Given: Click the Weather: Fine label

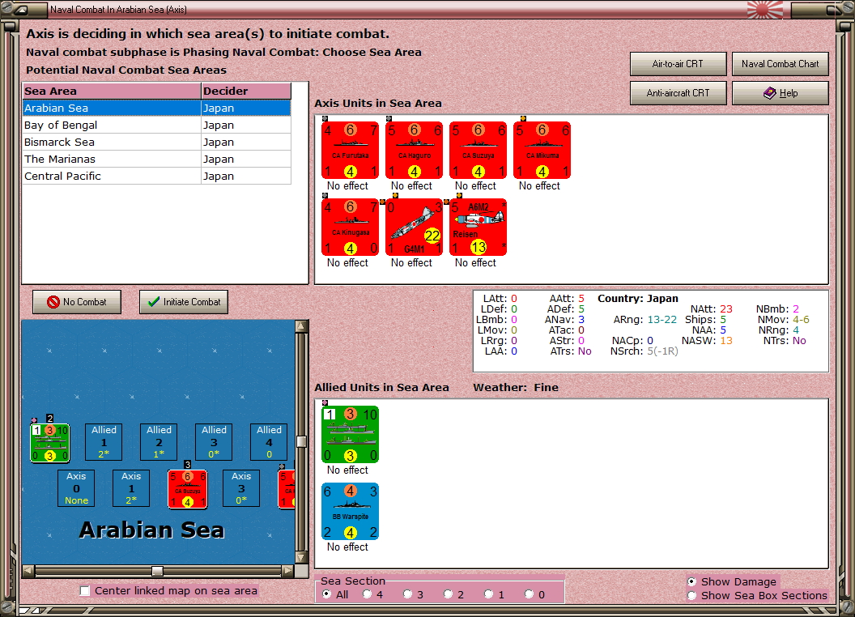Looking at the screenshot, I should [x=516, y=387].
